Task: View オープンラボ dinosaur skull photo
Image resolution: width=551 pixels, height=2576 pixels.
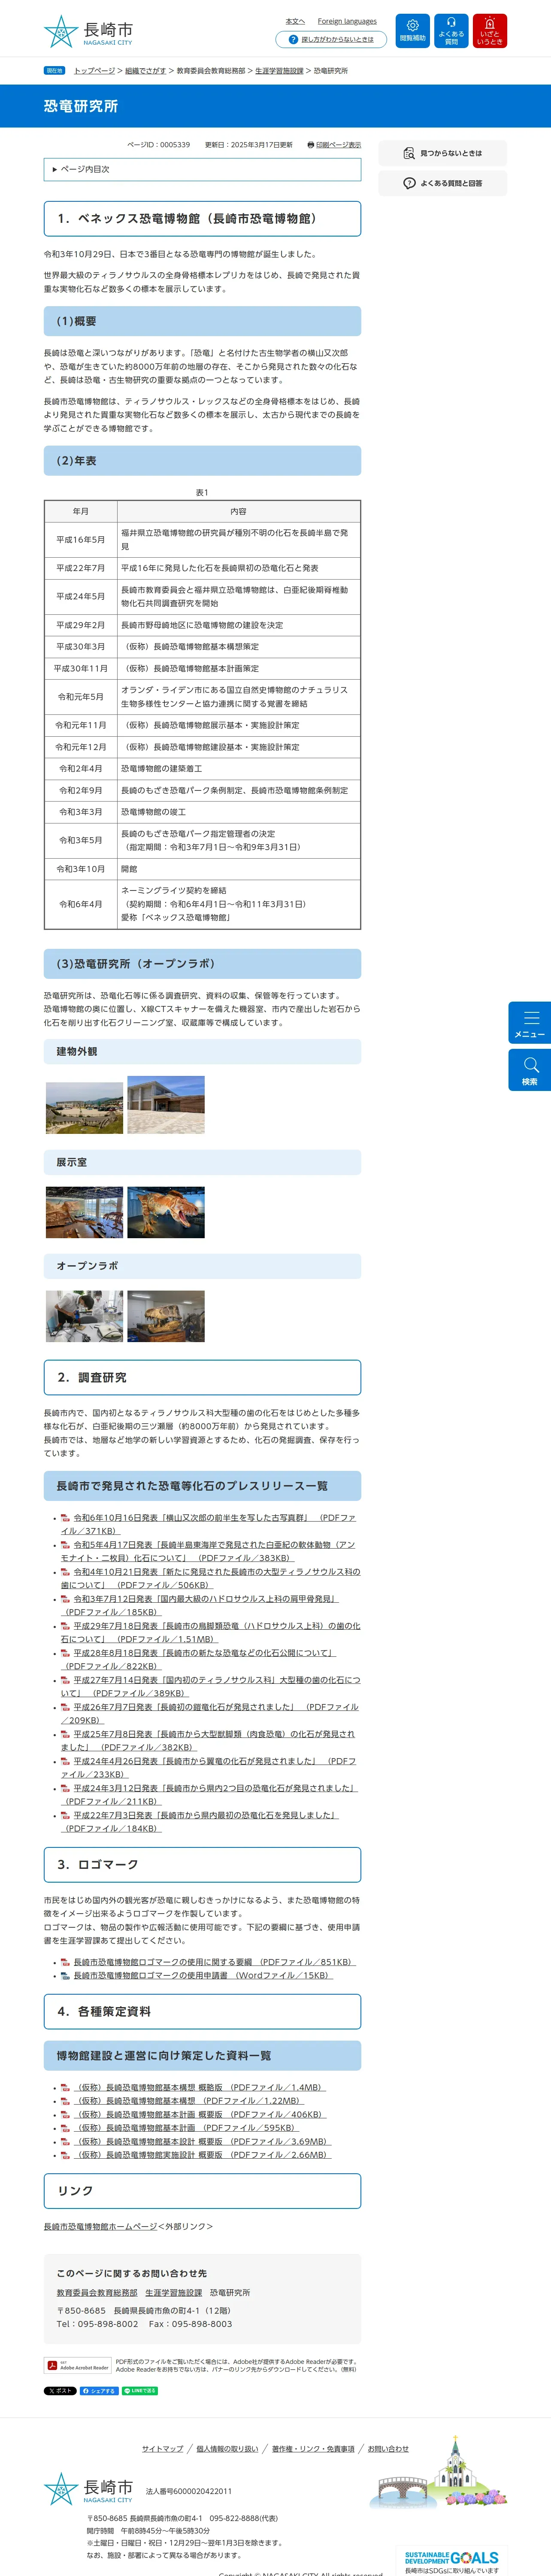Action: coord(166,1316)
